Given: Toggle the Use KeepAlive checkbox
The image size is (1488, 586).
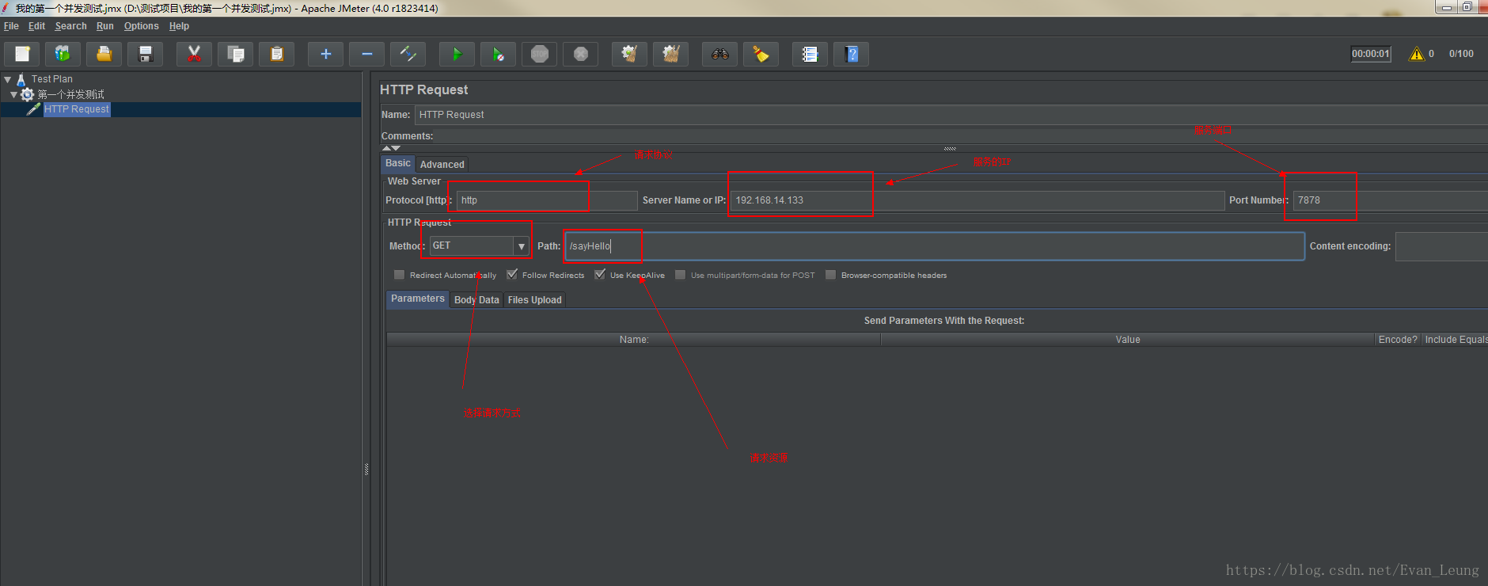Looking at the screenshot, I should tap(600, 275).
